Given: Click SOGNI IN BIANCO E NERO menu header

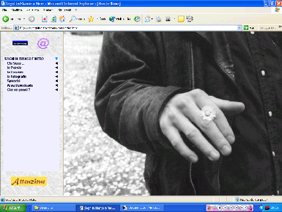Looking at the screenshot, I should 24,59.
